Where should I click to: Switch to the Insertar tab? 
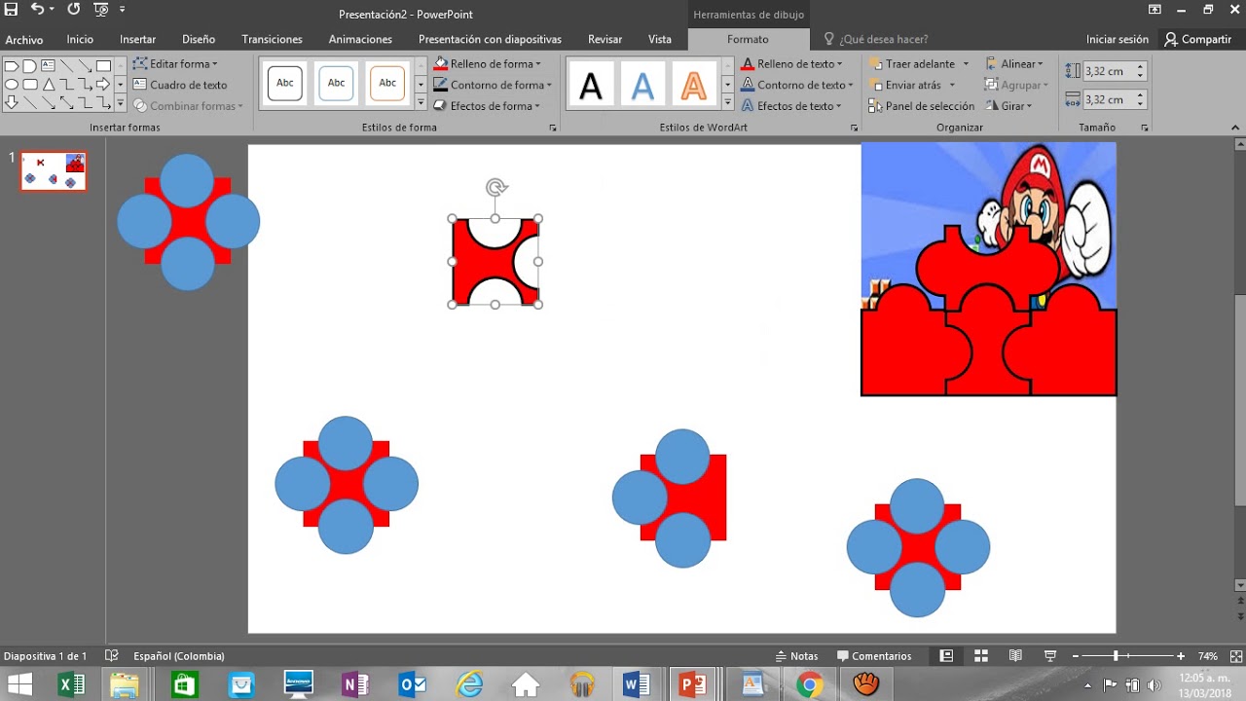pos(138,39)
